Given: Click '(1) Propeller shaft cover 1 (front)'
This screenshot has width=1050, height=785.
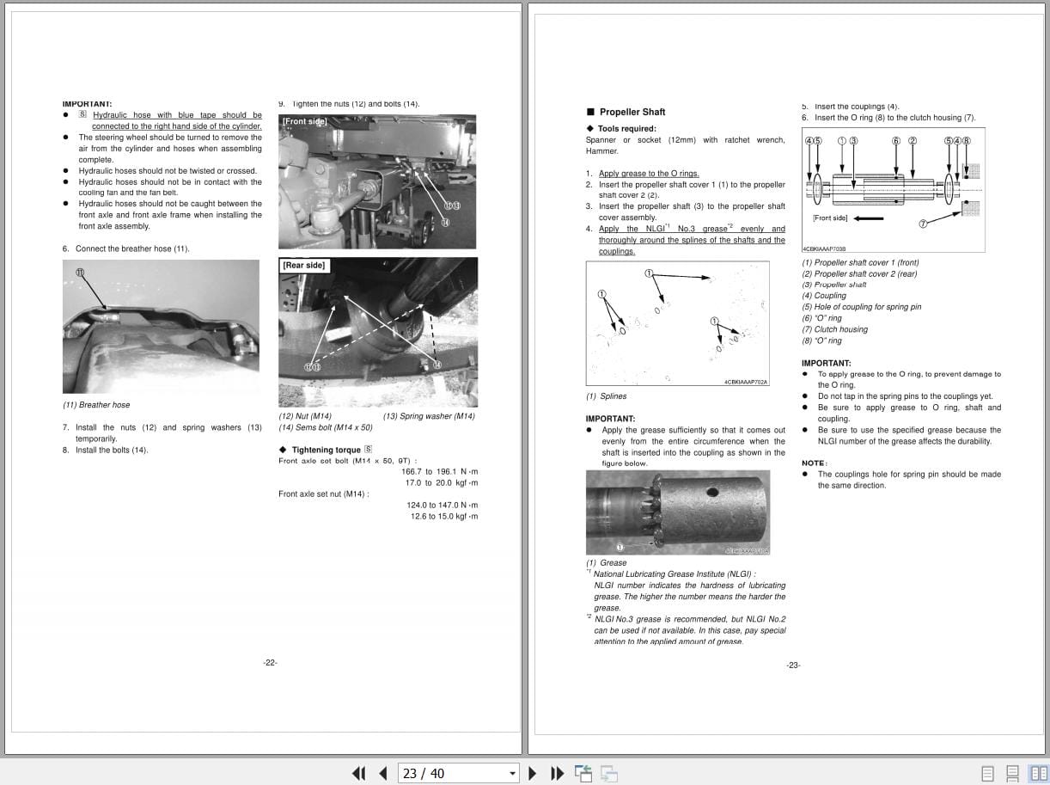Looking at the screenshot, I should pos(860,262).
